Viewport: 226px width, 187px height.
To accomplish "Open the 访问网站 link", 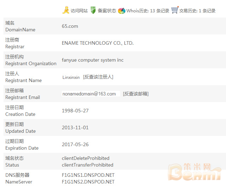I will (x=79, y=11).
